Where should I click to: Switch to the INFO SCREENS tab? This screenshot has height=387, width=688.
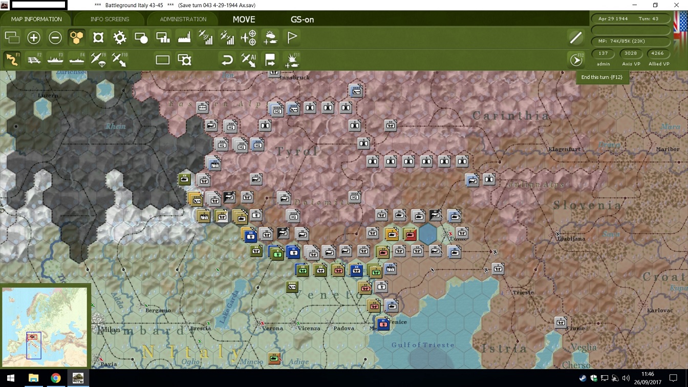[110, 19]
